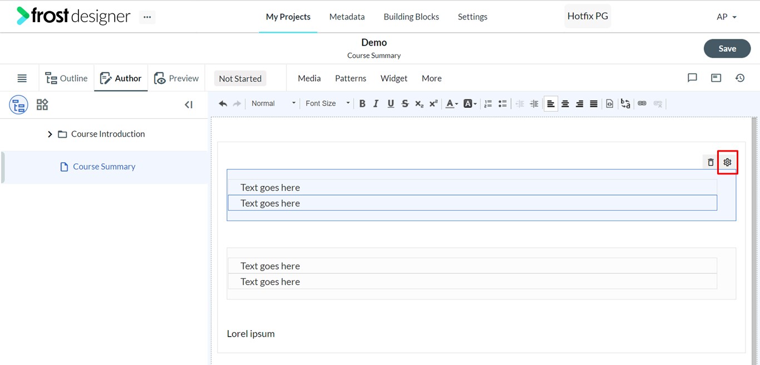Toggle underline formatting

[x=391, y=103]
